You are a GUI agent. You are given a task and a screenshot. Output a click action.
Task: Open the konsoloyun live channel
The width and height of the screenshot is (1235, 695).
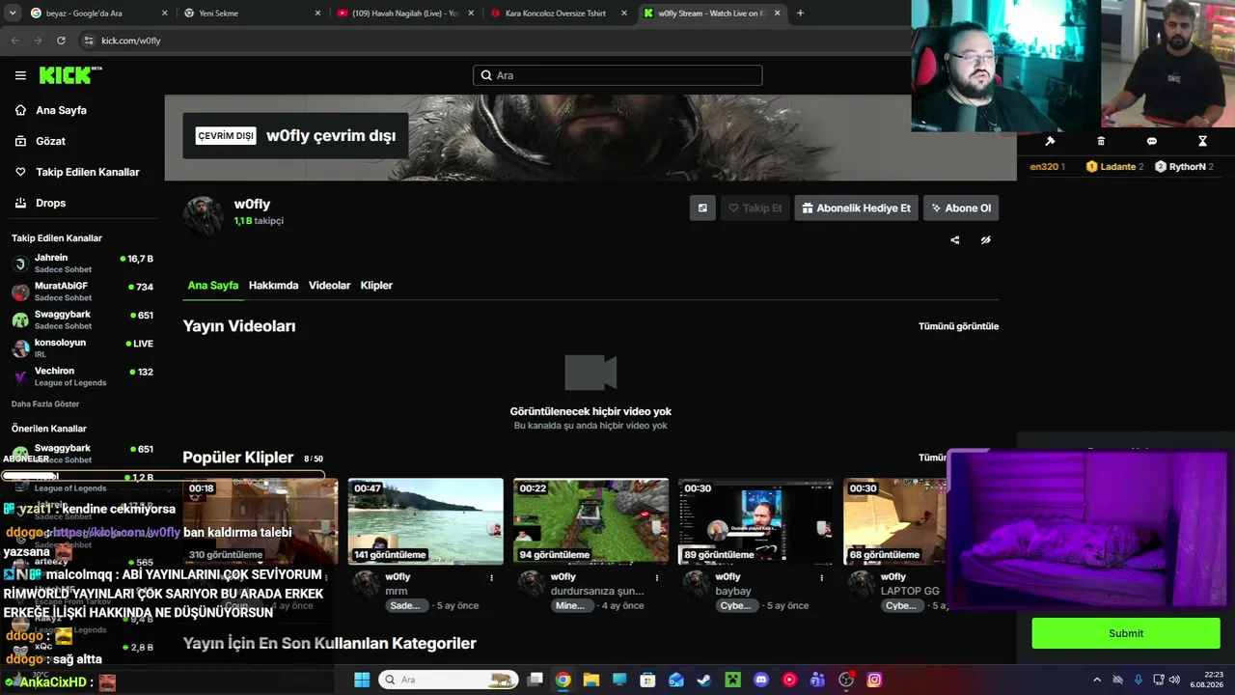click(x=82, y=347)
